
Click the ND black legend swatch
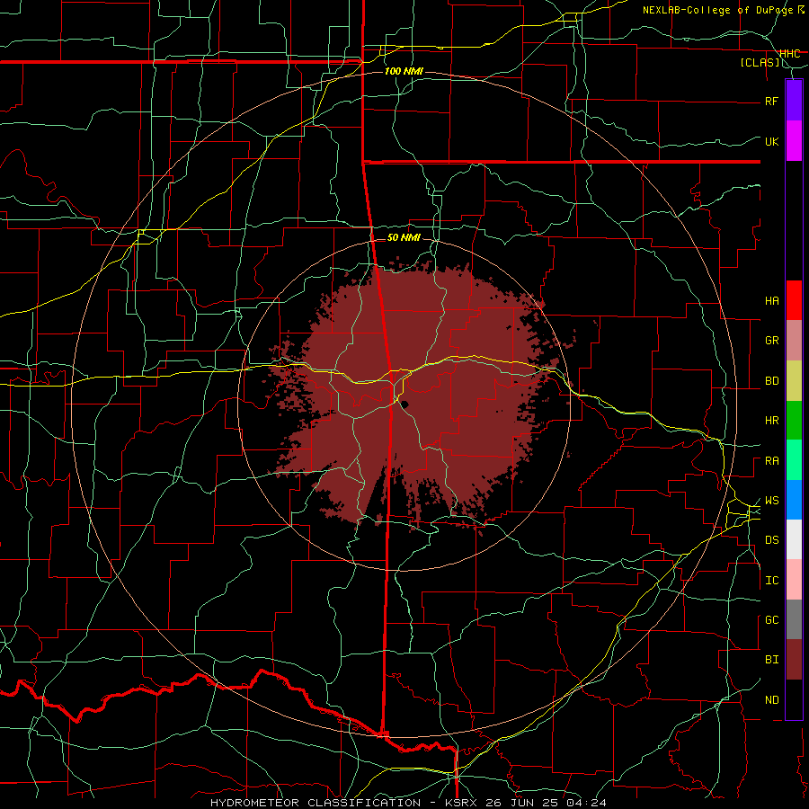pos(794,699)
